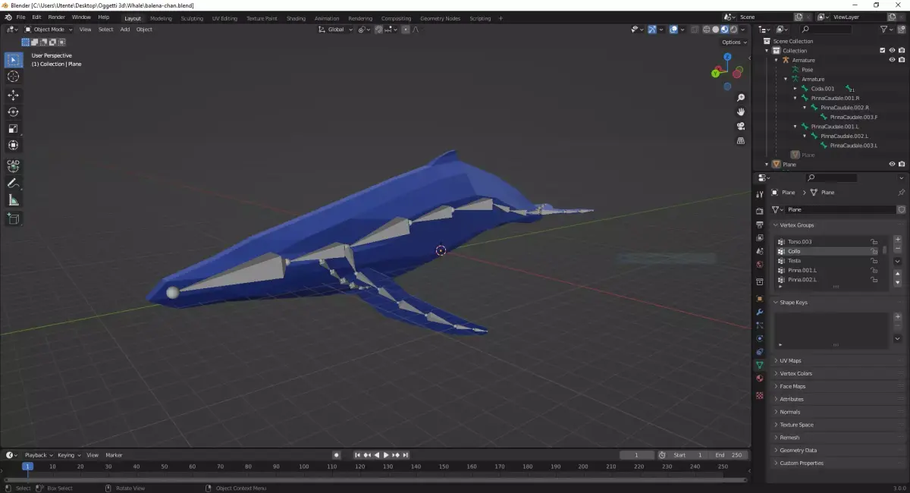Activate the Rotate tool
The width and height of the screenshot is (910, 493).
click(13, 111)
